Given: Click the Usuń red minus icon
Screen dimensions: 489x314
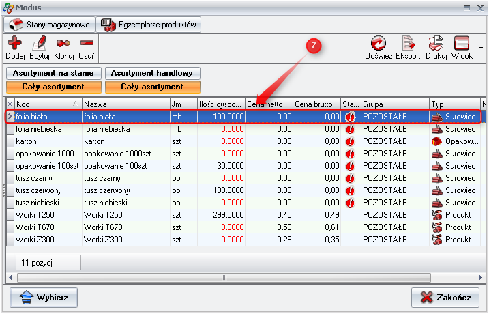Looking at the screenshot, I should coord(87,44).
